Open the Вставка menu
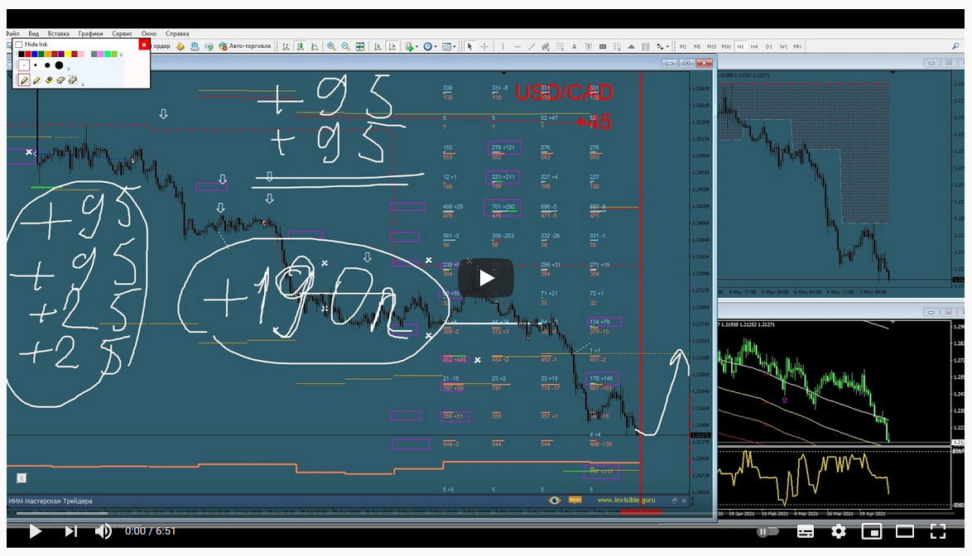 tap(58, 33)
